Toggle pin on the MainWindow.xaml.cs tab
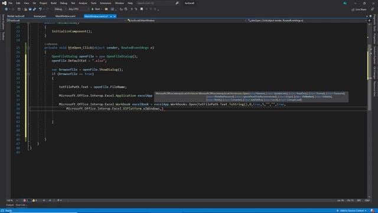Image resolution: width=378 pixels, height=213 pixels. (111, 16)
